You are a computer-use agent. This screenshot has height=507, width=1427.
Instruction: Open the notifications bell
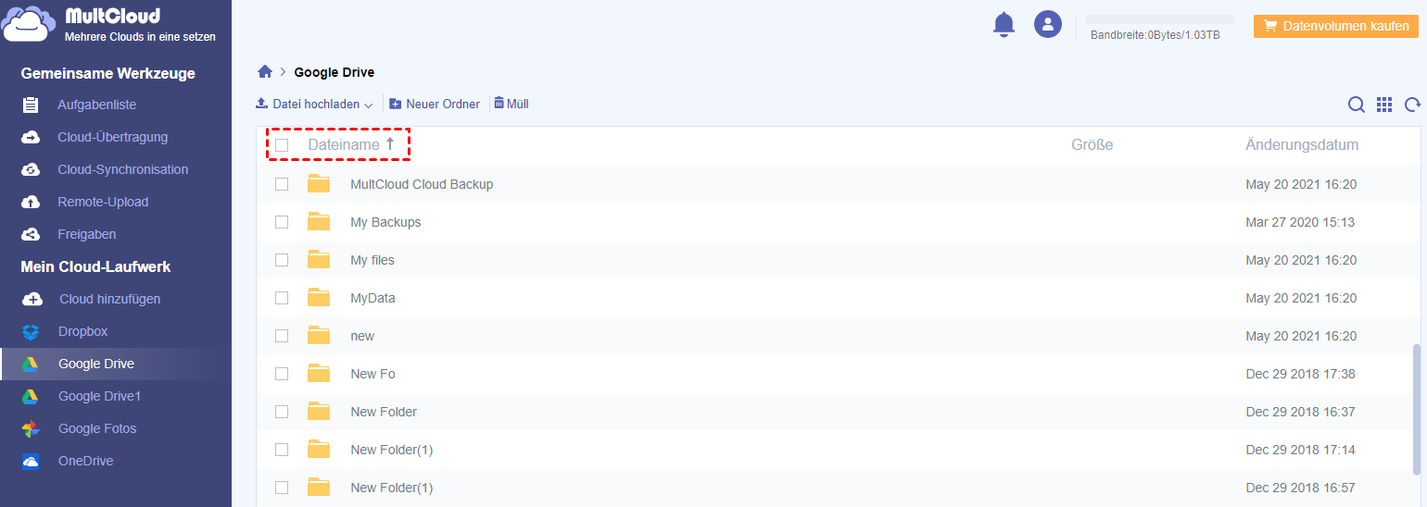1004,24
